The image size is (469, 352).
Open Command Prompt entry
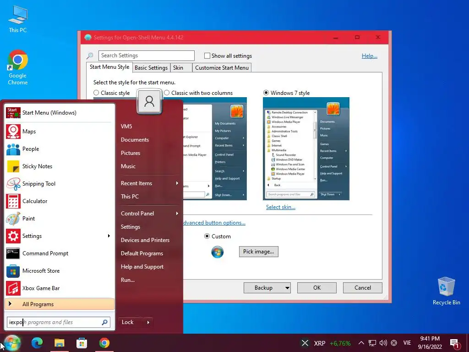[x=59, y=253]
